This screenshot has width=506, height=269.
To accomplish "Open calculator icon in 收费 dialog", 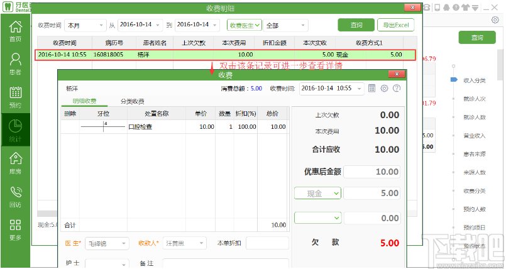I will [x=371, y=88].
